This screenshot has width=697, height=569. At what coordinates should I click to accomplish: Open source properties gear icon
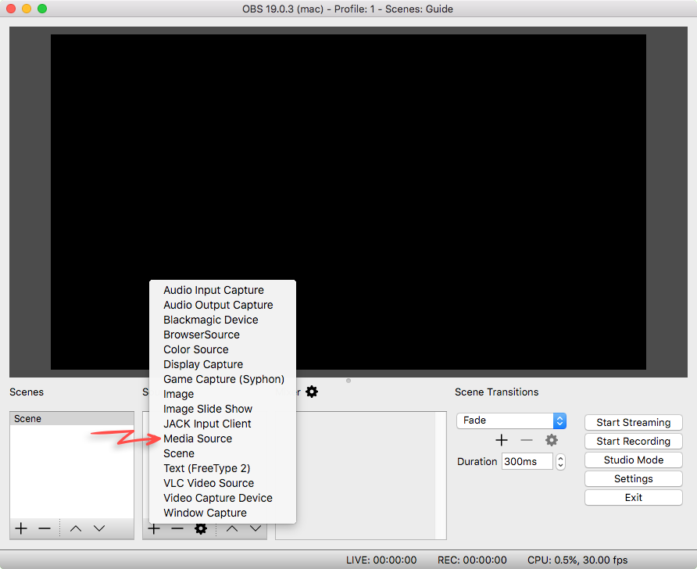201,529
